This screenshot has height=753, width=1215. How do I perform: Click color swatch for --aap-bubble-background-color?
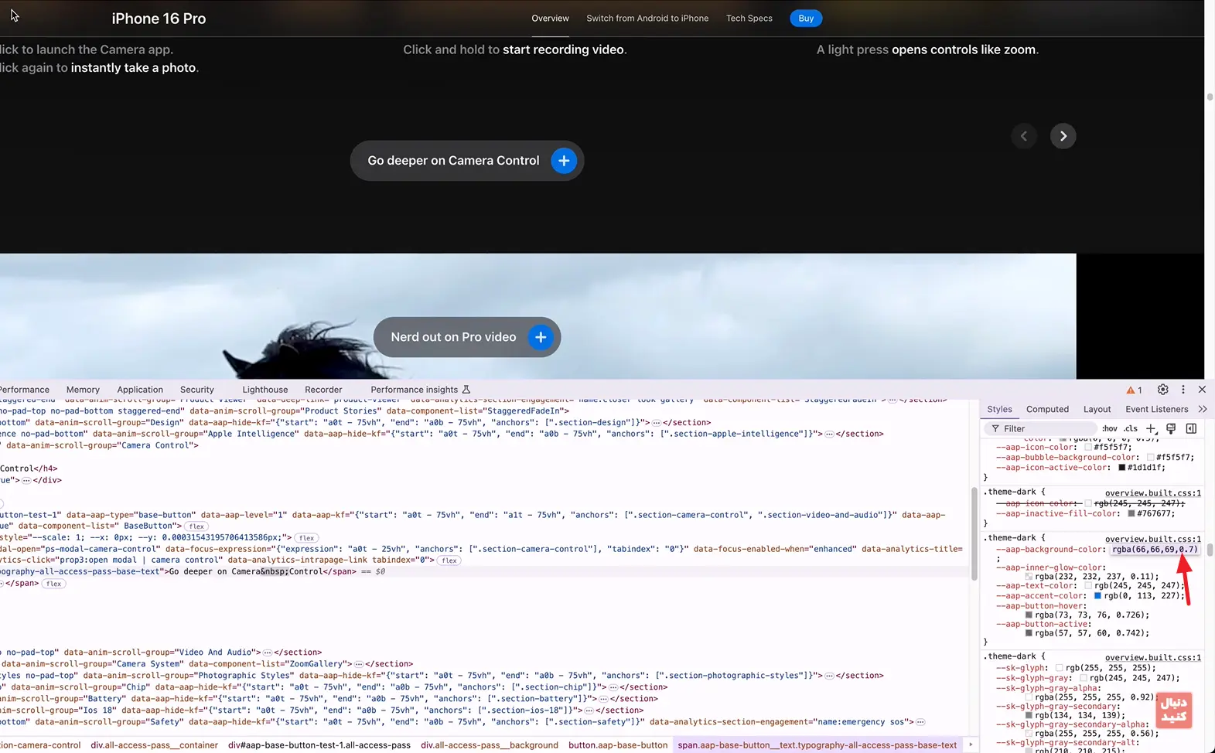click(x=1150, y=458)
